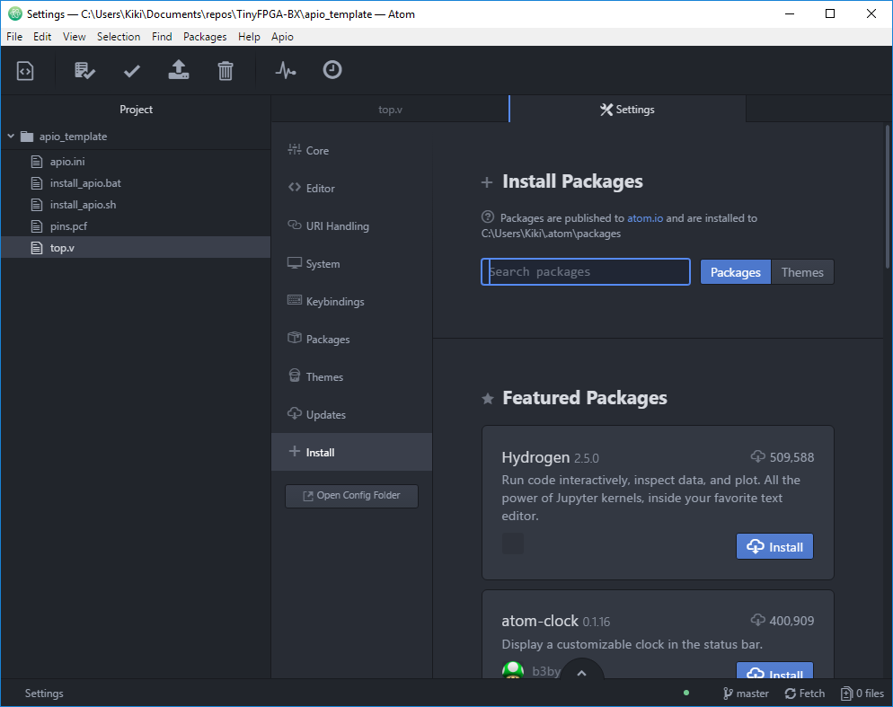Click the Apio build toolbar icon
893x707 pixels.
coord(85,70)
